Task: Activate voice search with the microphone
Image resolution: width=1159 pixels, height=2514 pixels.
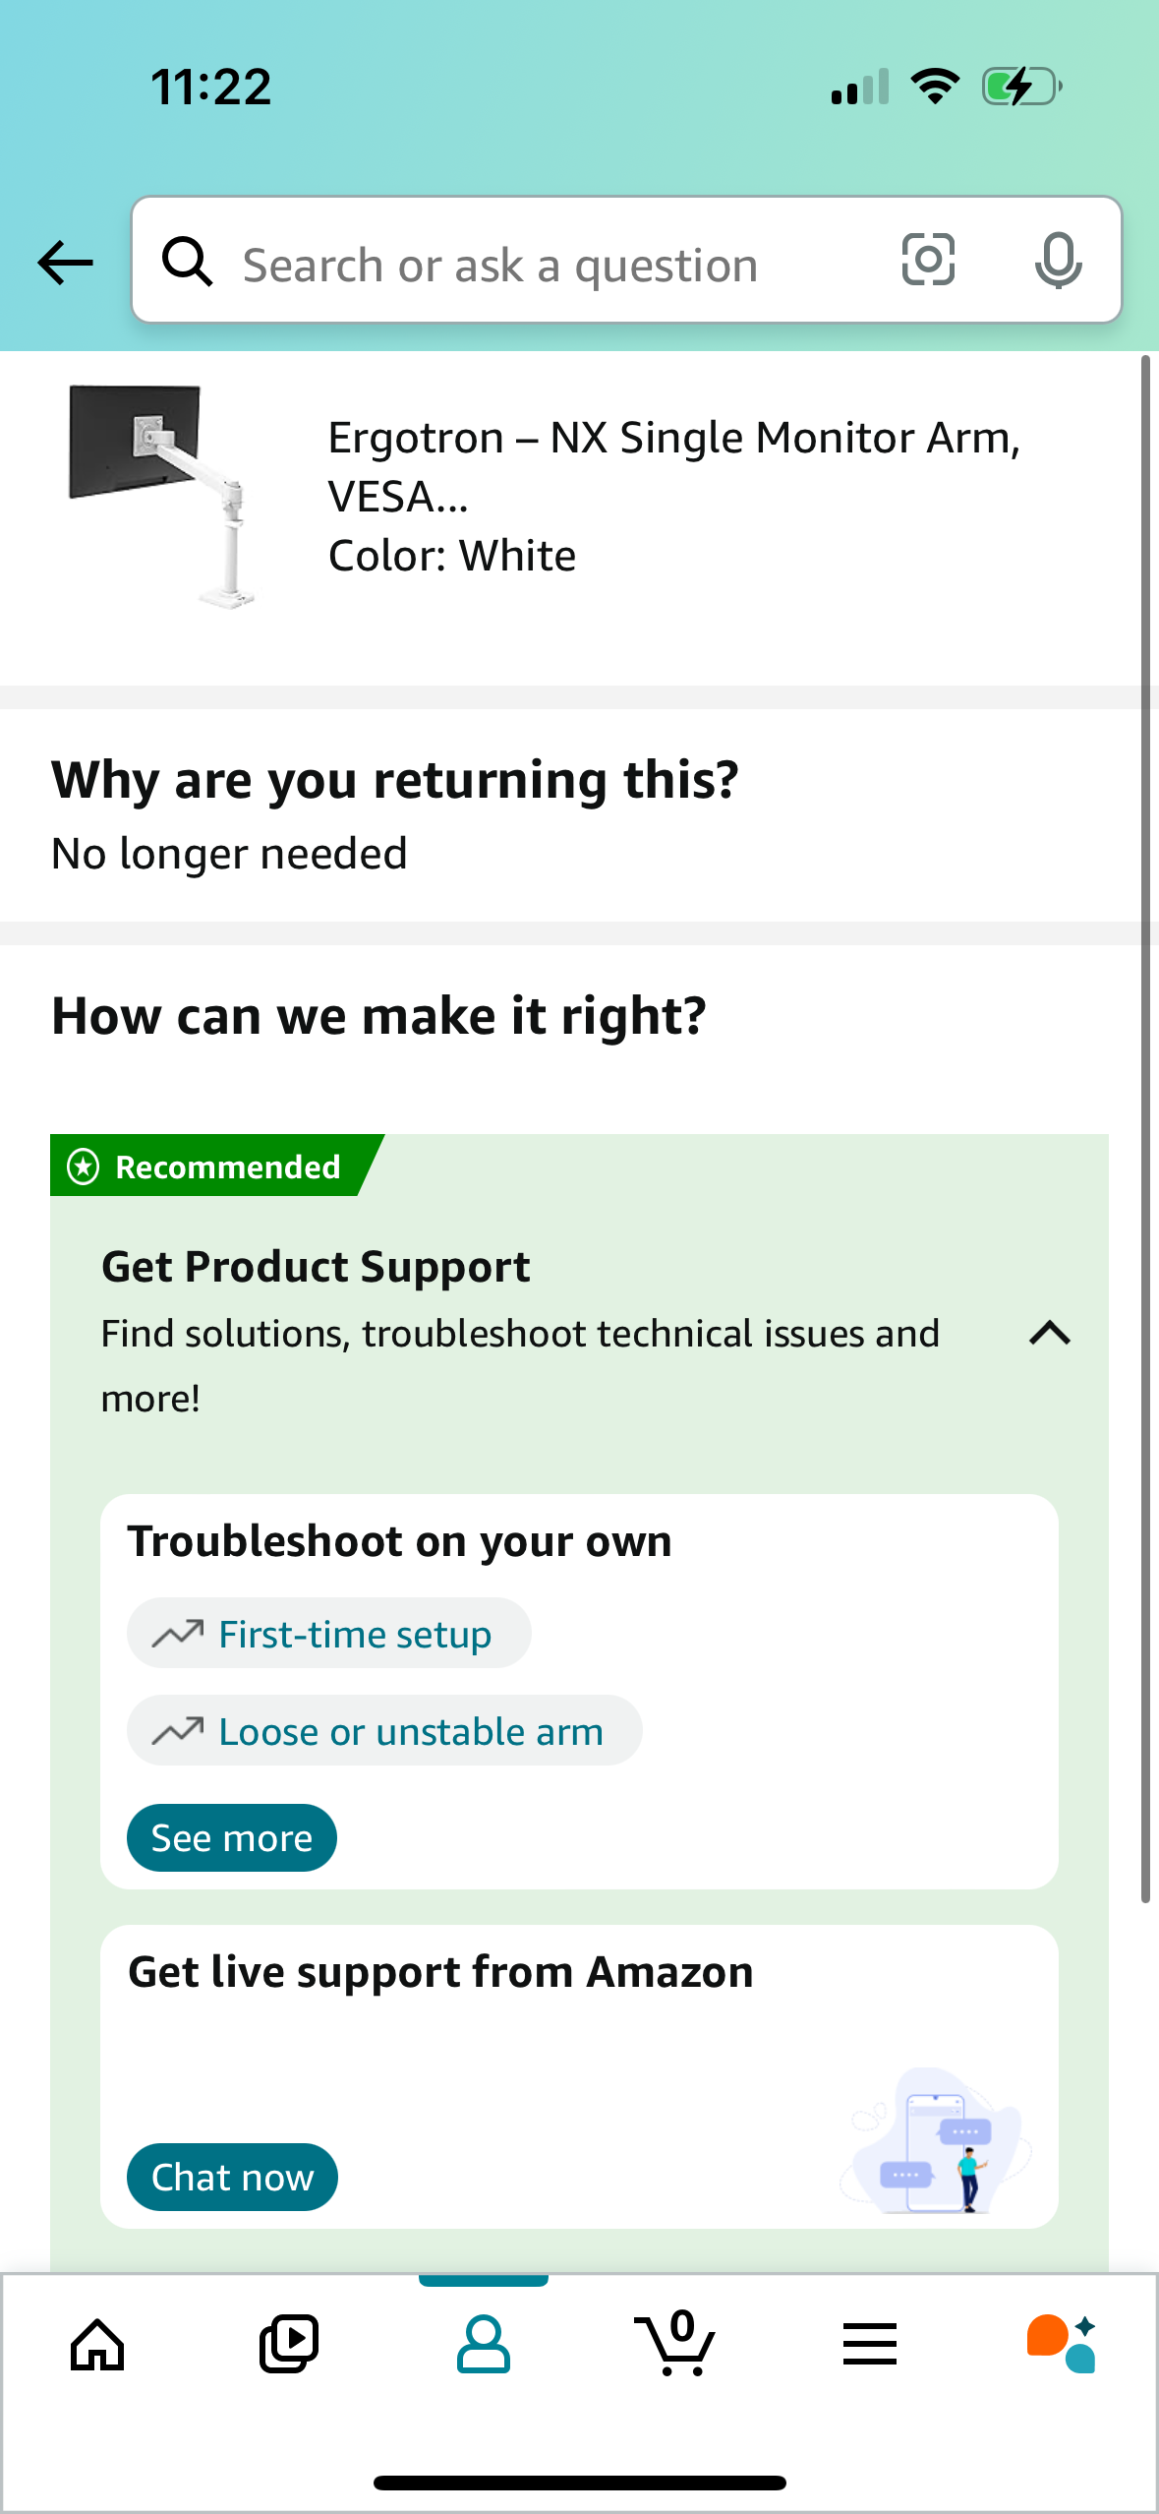Action: pyautogui.click(x=1058, y=261)
